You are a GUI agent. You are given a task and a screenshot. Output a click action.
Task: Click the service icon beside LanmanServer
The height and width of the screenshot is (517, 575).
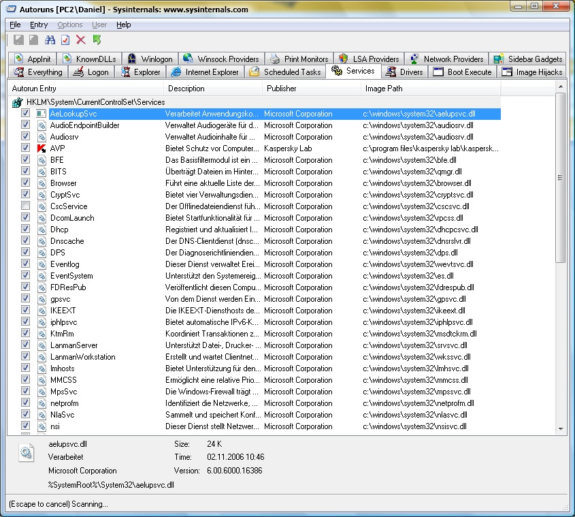point(42,345)
